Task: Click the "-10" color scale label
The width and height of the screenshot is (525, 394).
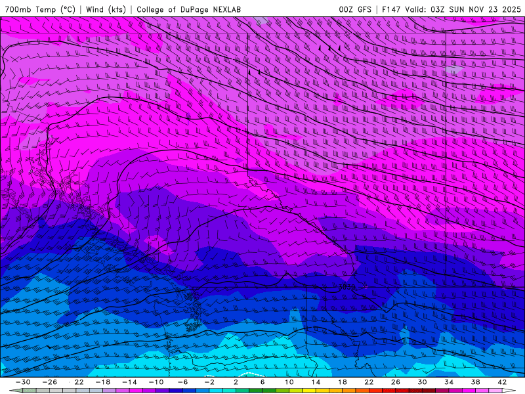Action: click(x=156, y=382)
